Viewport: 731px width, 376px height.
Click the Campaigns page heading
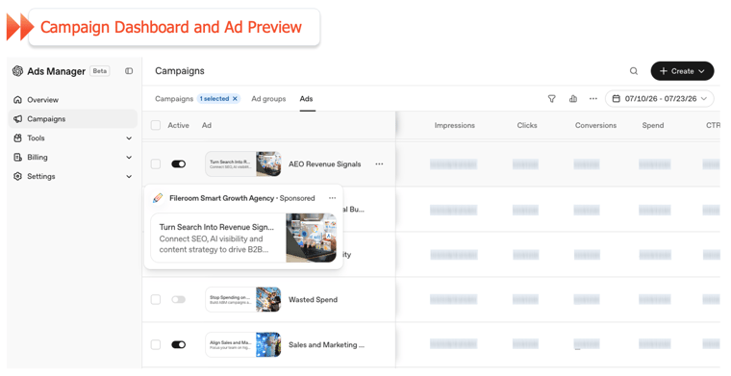[180, 71]
